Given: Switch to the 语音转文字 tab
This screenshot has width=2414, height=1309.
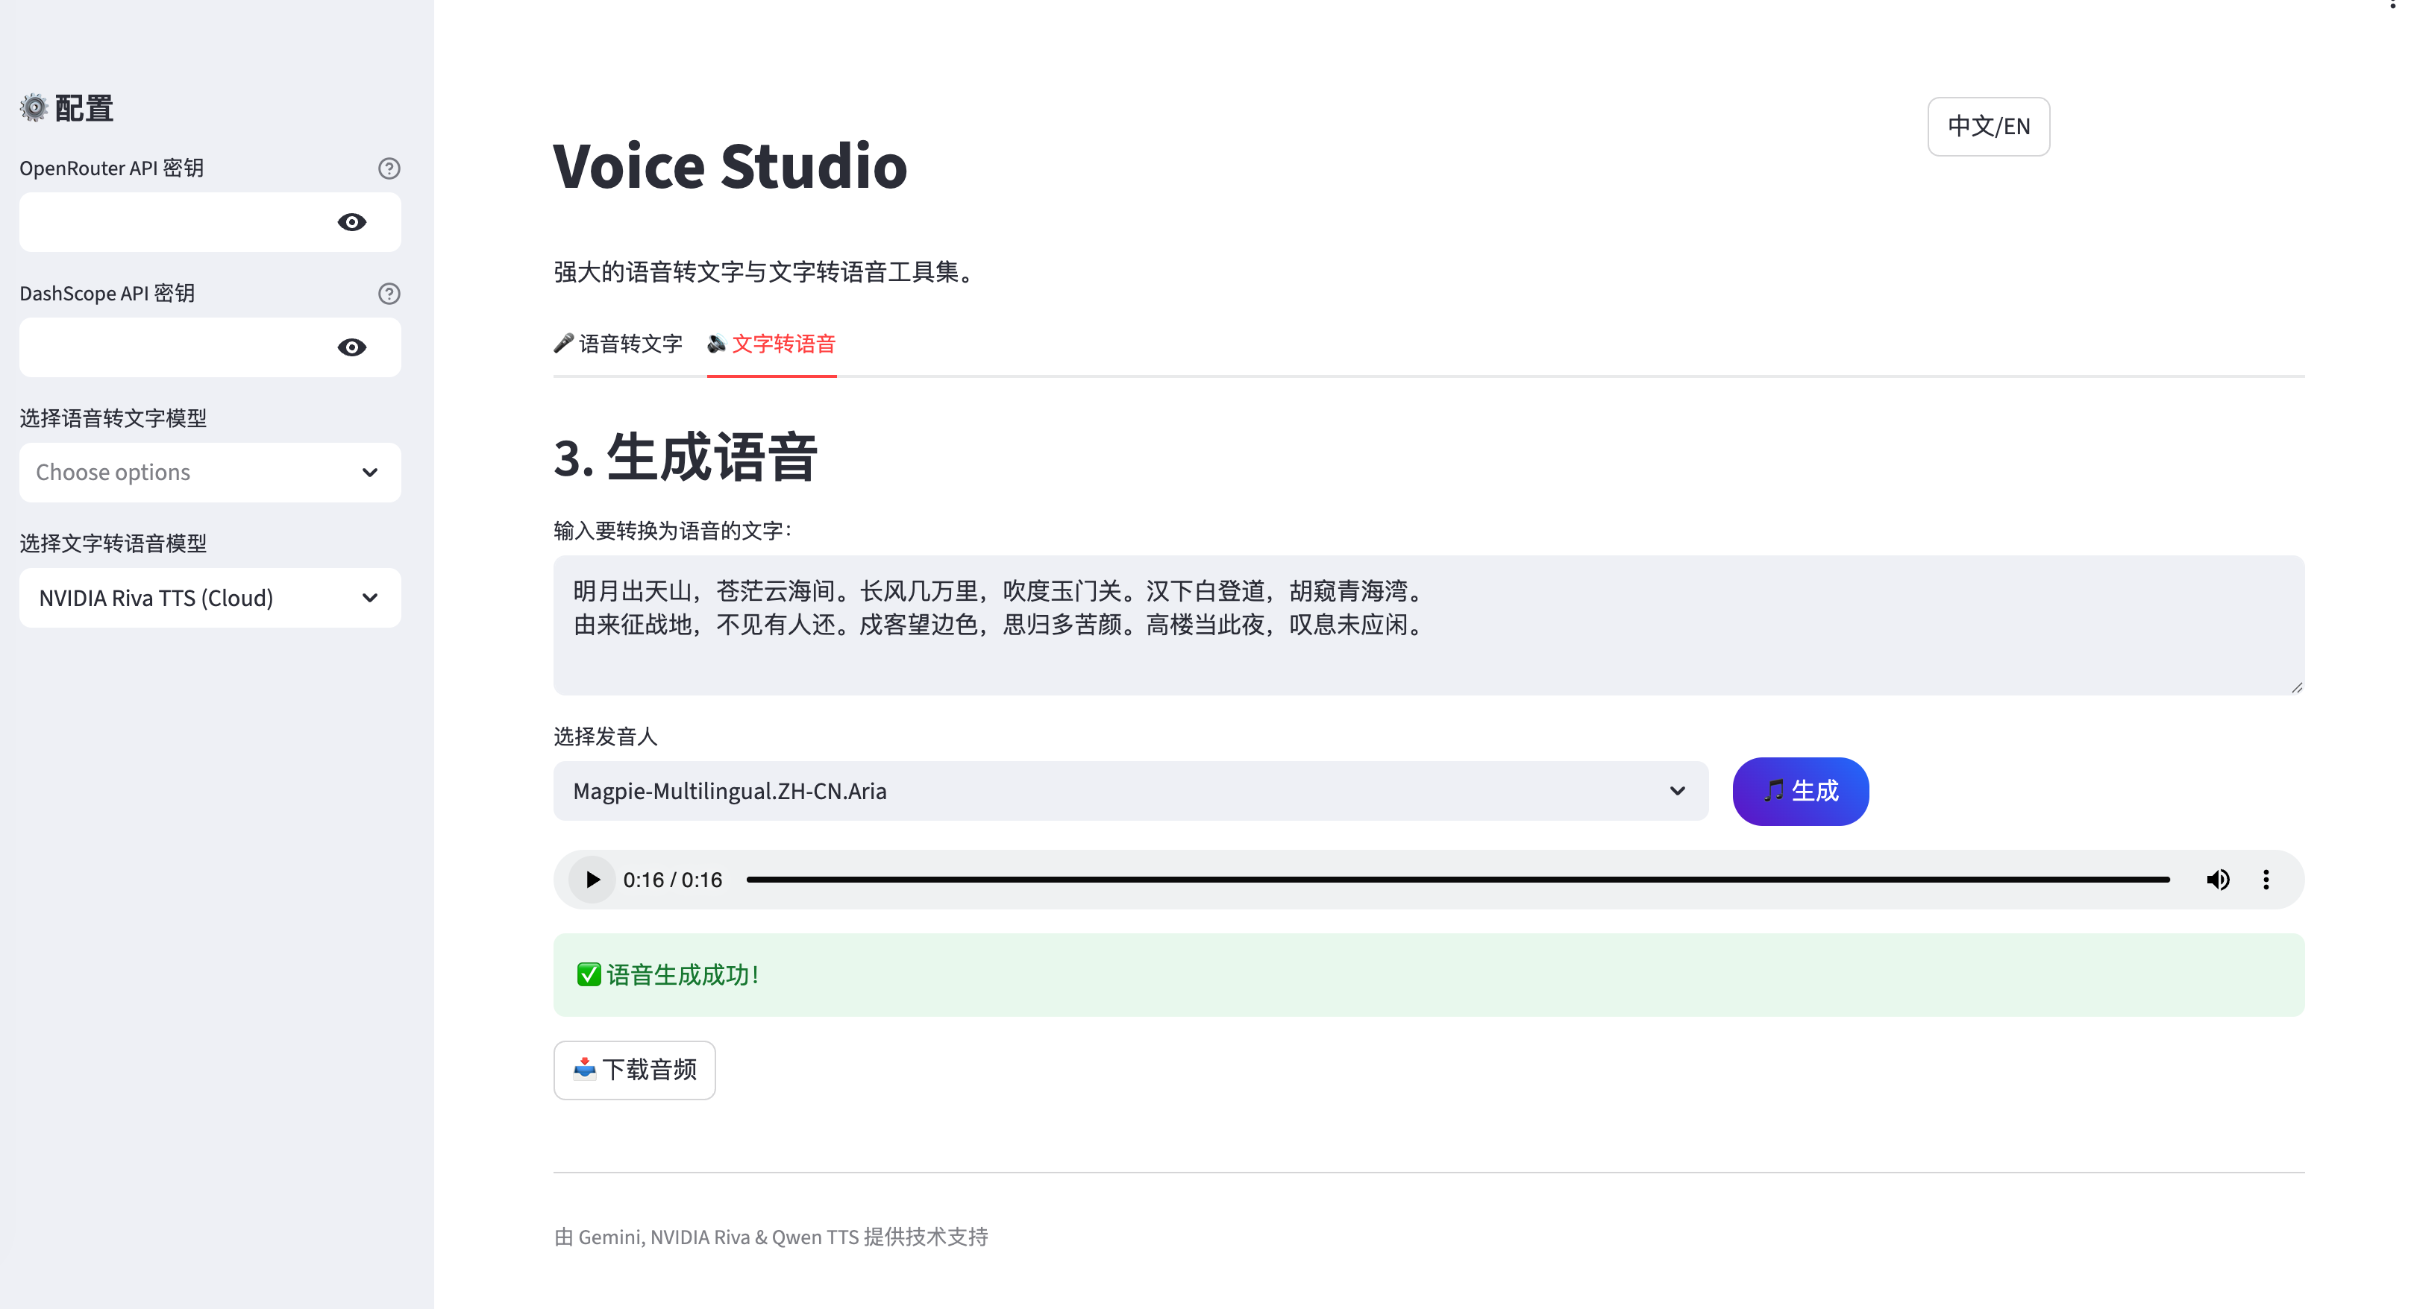Looking at the screenshot, I should (618, 344).
